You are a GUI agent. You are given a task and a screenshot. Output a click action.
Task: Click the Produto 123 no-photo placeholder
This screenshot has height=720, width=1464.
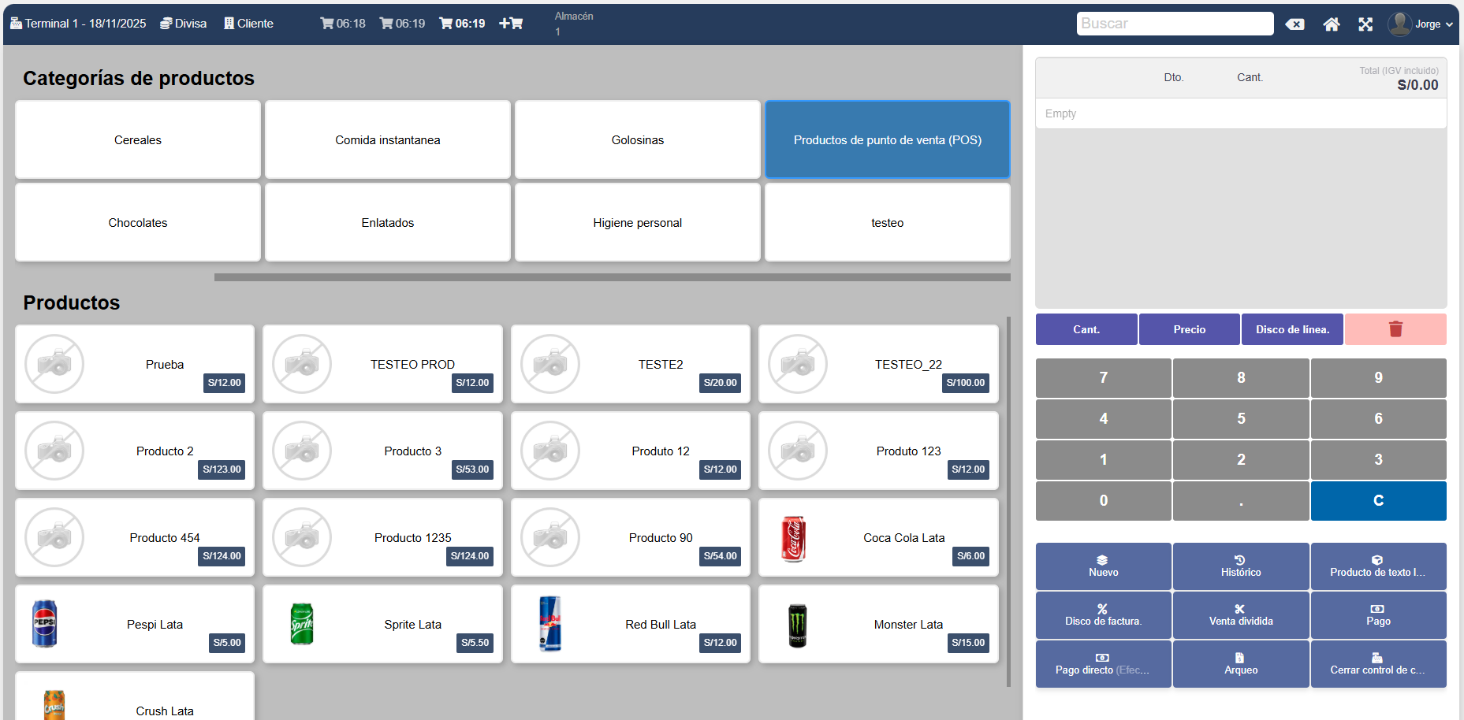coord(798,451)
